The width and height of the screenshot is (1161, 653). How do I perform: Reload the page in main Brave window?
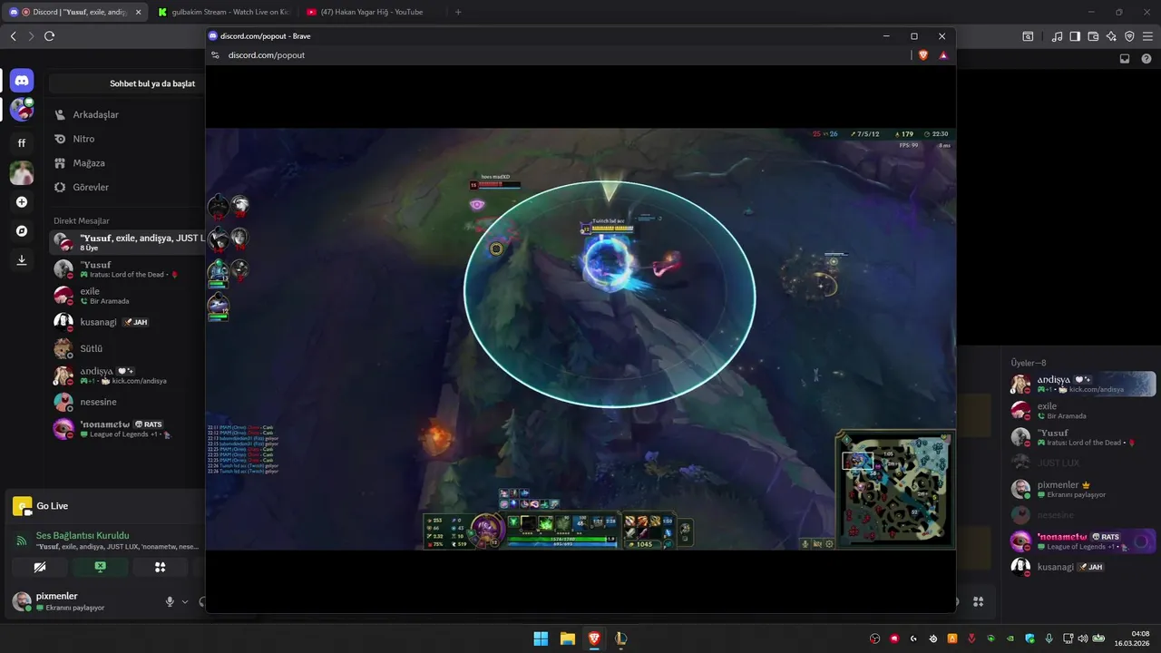[49, 36]
